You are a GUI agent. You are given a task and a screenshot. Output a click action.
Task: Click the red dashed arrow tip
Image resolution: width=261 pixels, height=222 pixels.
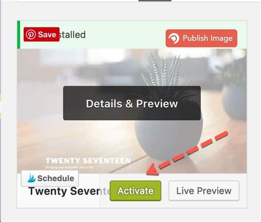coord(152,170)
